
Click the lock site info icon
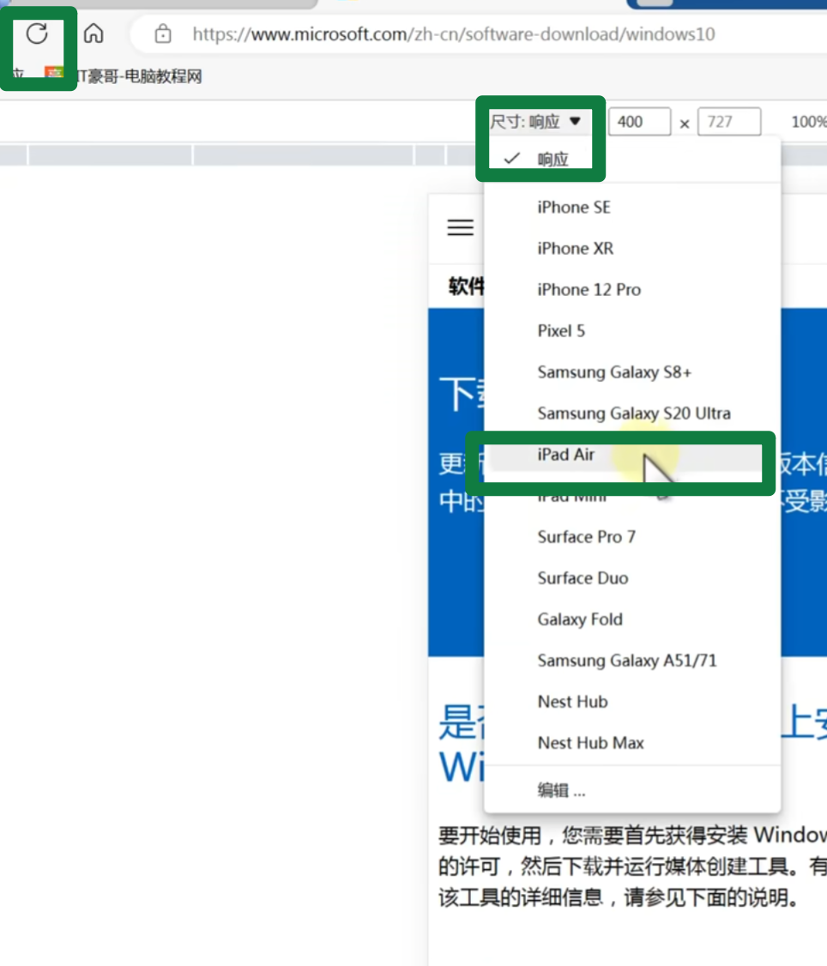[163, 33]
